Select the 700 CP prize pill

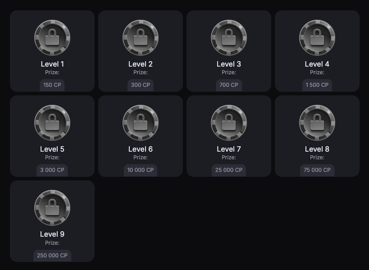229,85
